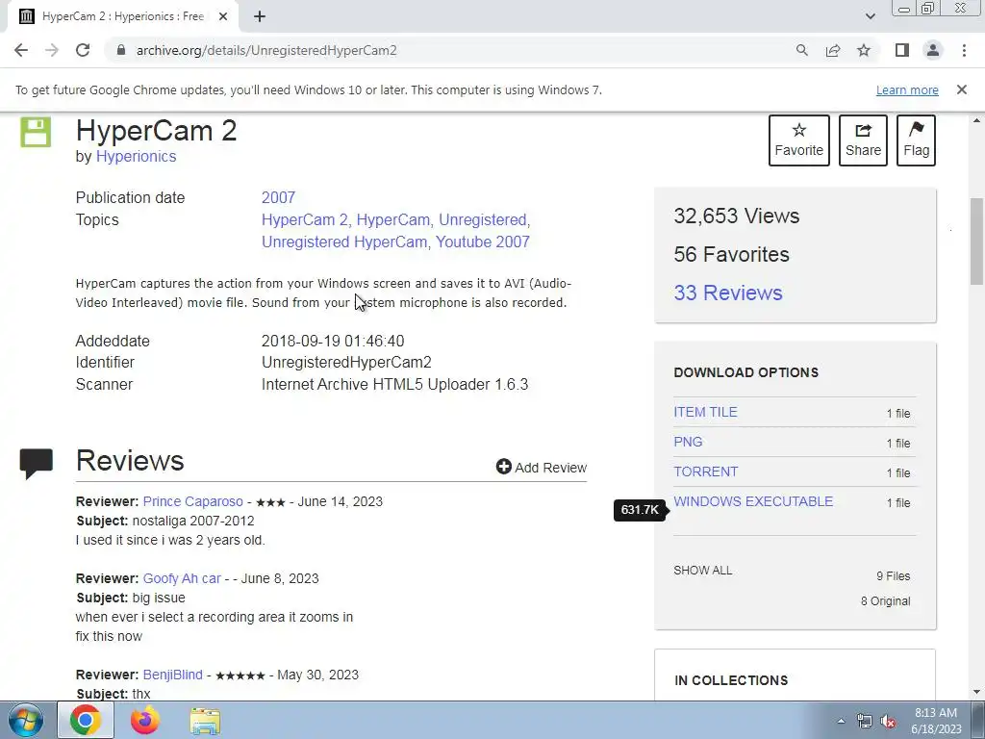Open the Unregistered topic link
This screenshot has width=985, height=739.
pyautogui.click(x=483, y=220)
